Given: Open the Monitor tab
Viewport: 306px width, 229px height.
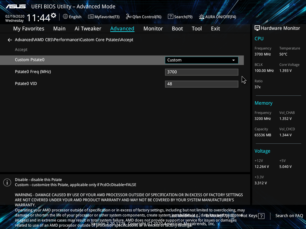Looking at the screenshot, I should tap(153, 29).
